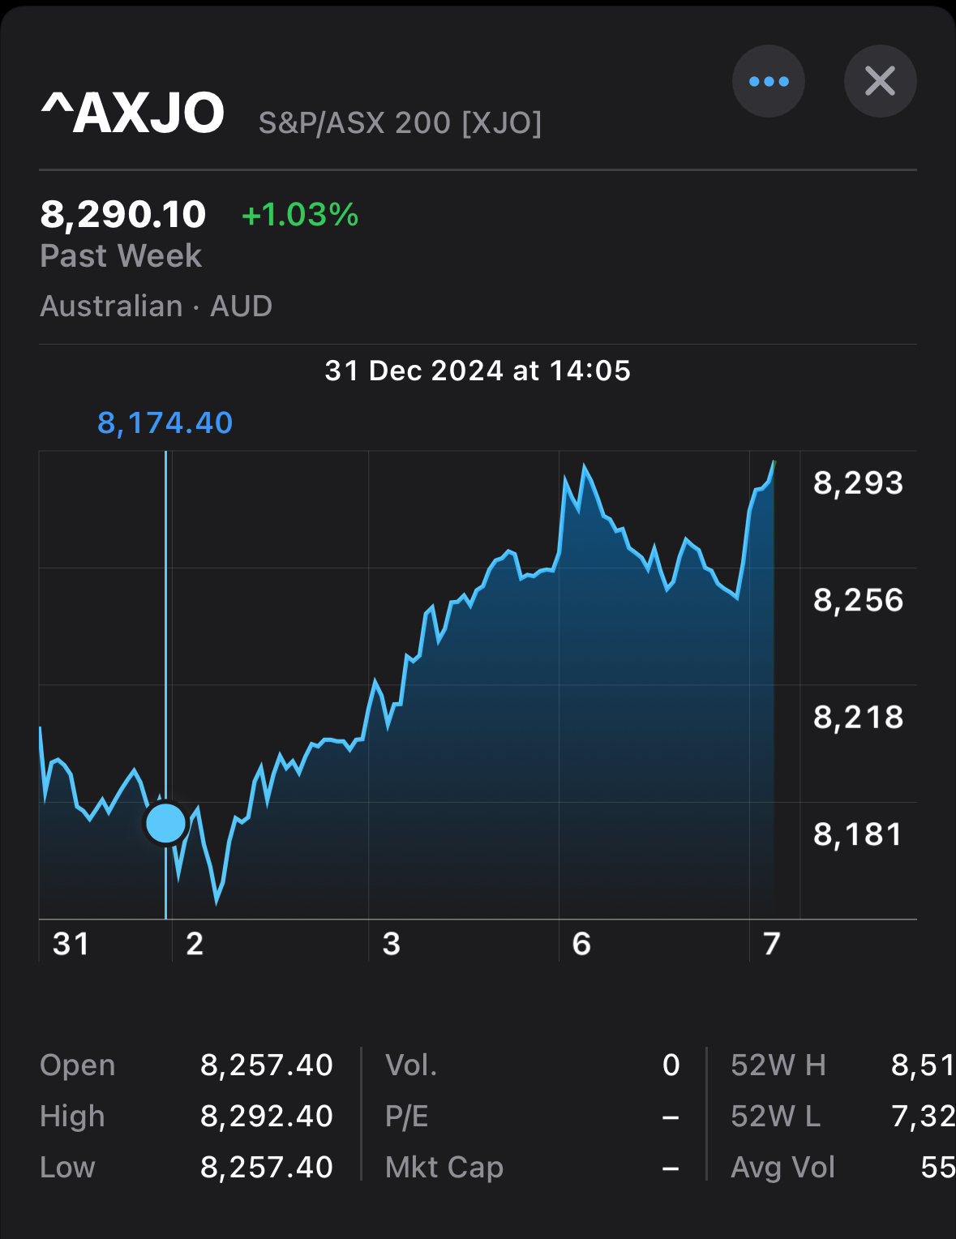Click the Australian · AUD exchange label
Screen dimensions: 956x1239
(x=156, y=307)
